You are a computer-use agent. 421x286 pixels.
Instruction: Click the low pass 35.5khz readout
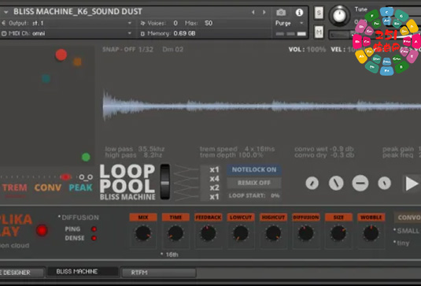point(135,149)
